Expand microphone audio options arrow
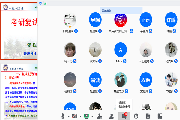This screenshot has height=120, width=180. [68, 116]
